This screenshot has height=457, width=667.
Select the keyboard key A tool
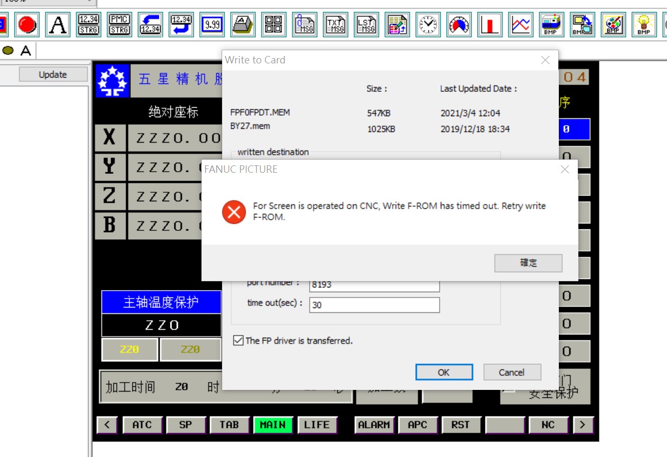pos(243,25)
